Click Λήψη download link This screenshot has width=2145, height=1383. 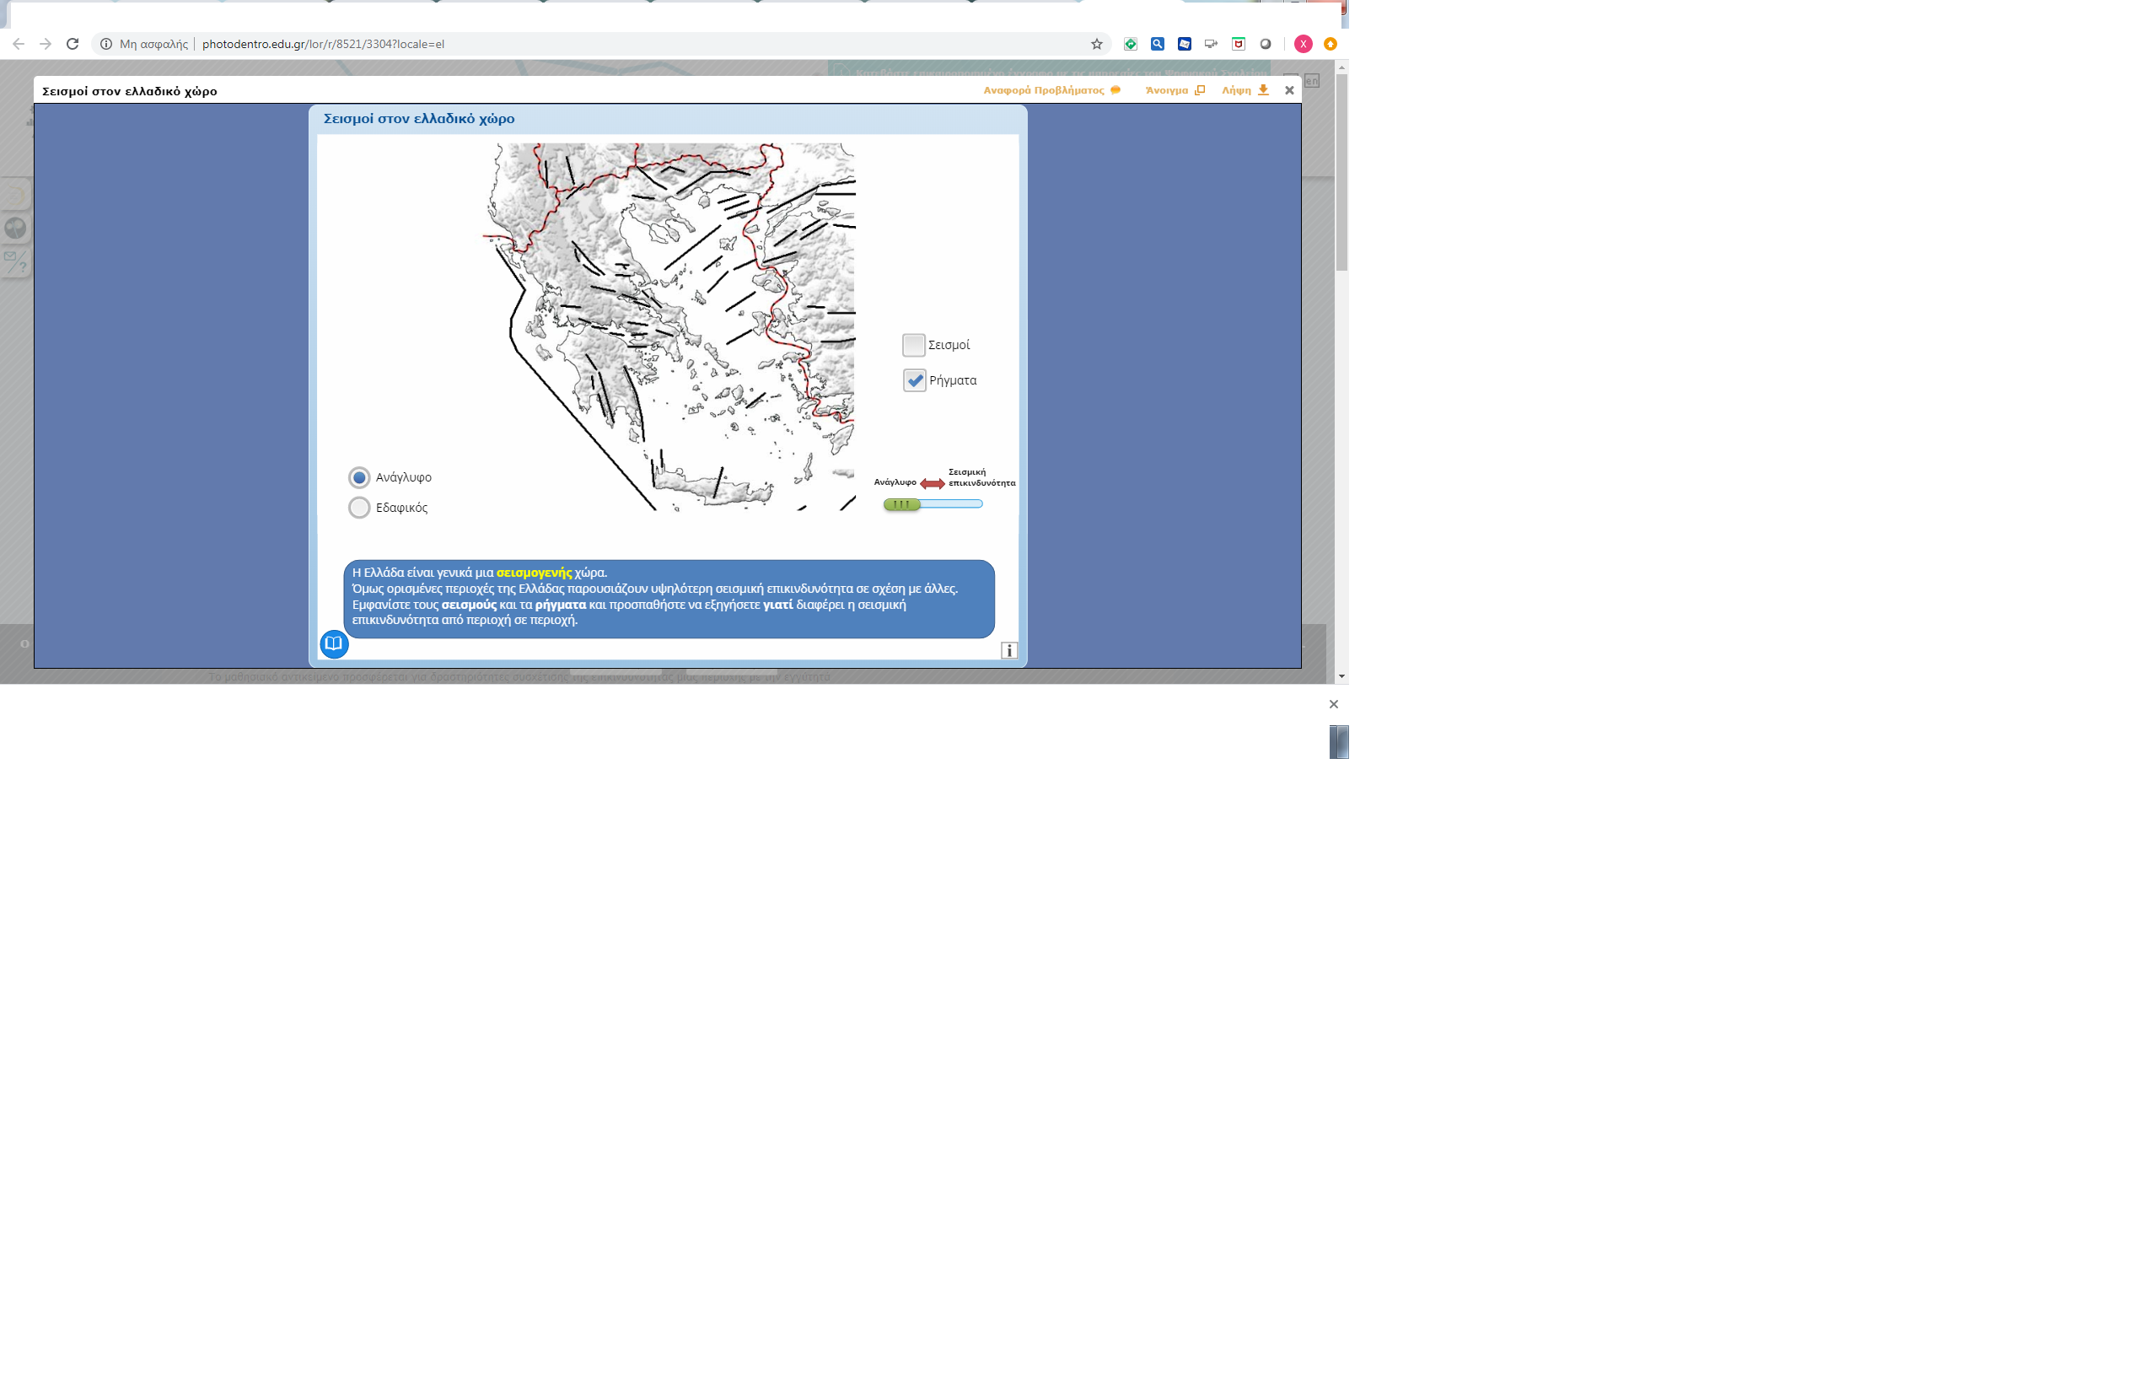point(1245,91)
